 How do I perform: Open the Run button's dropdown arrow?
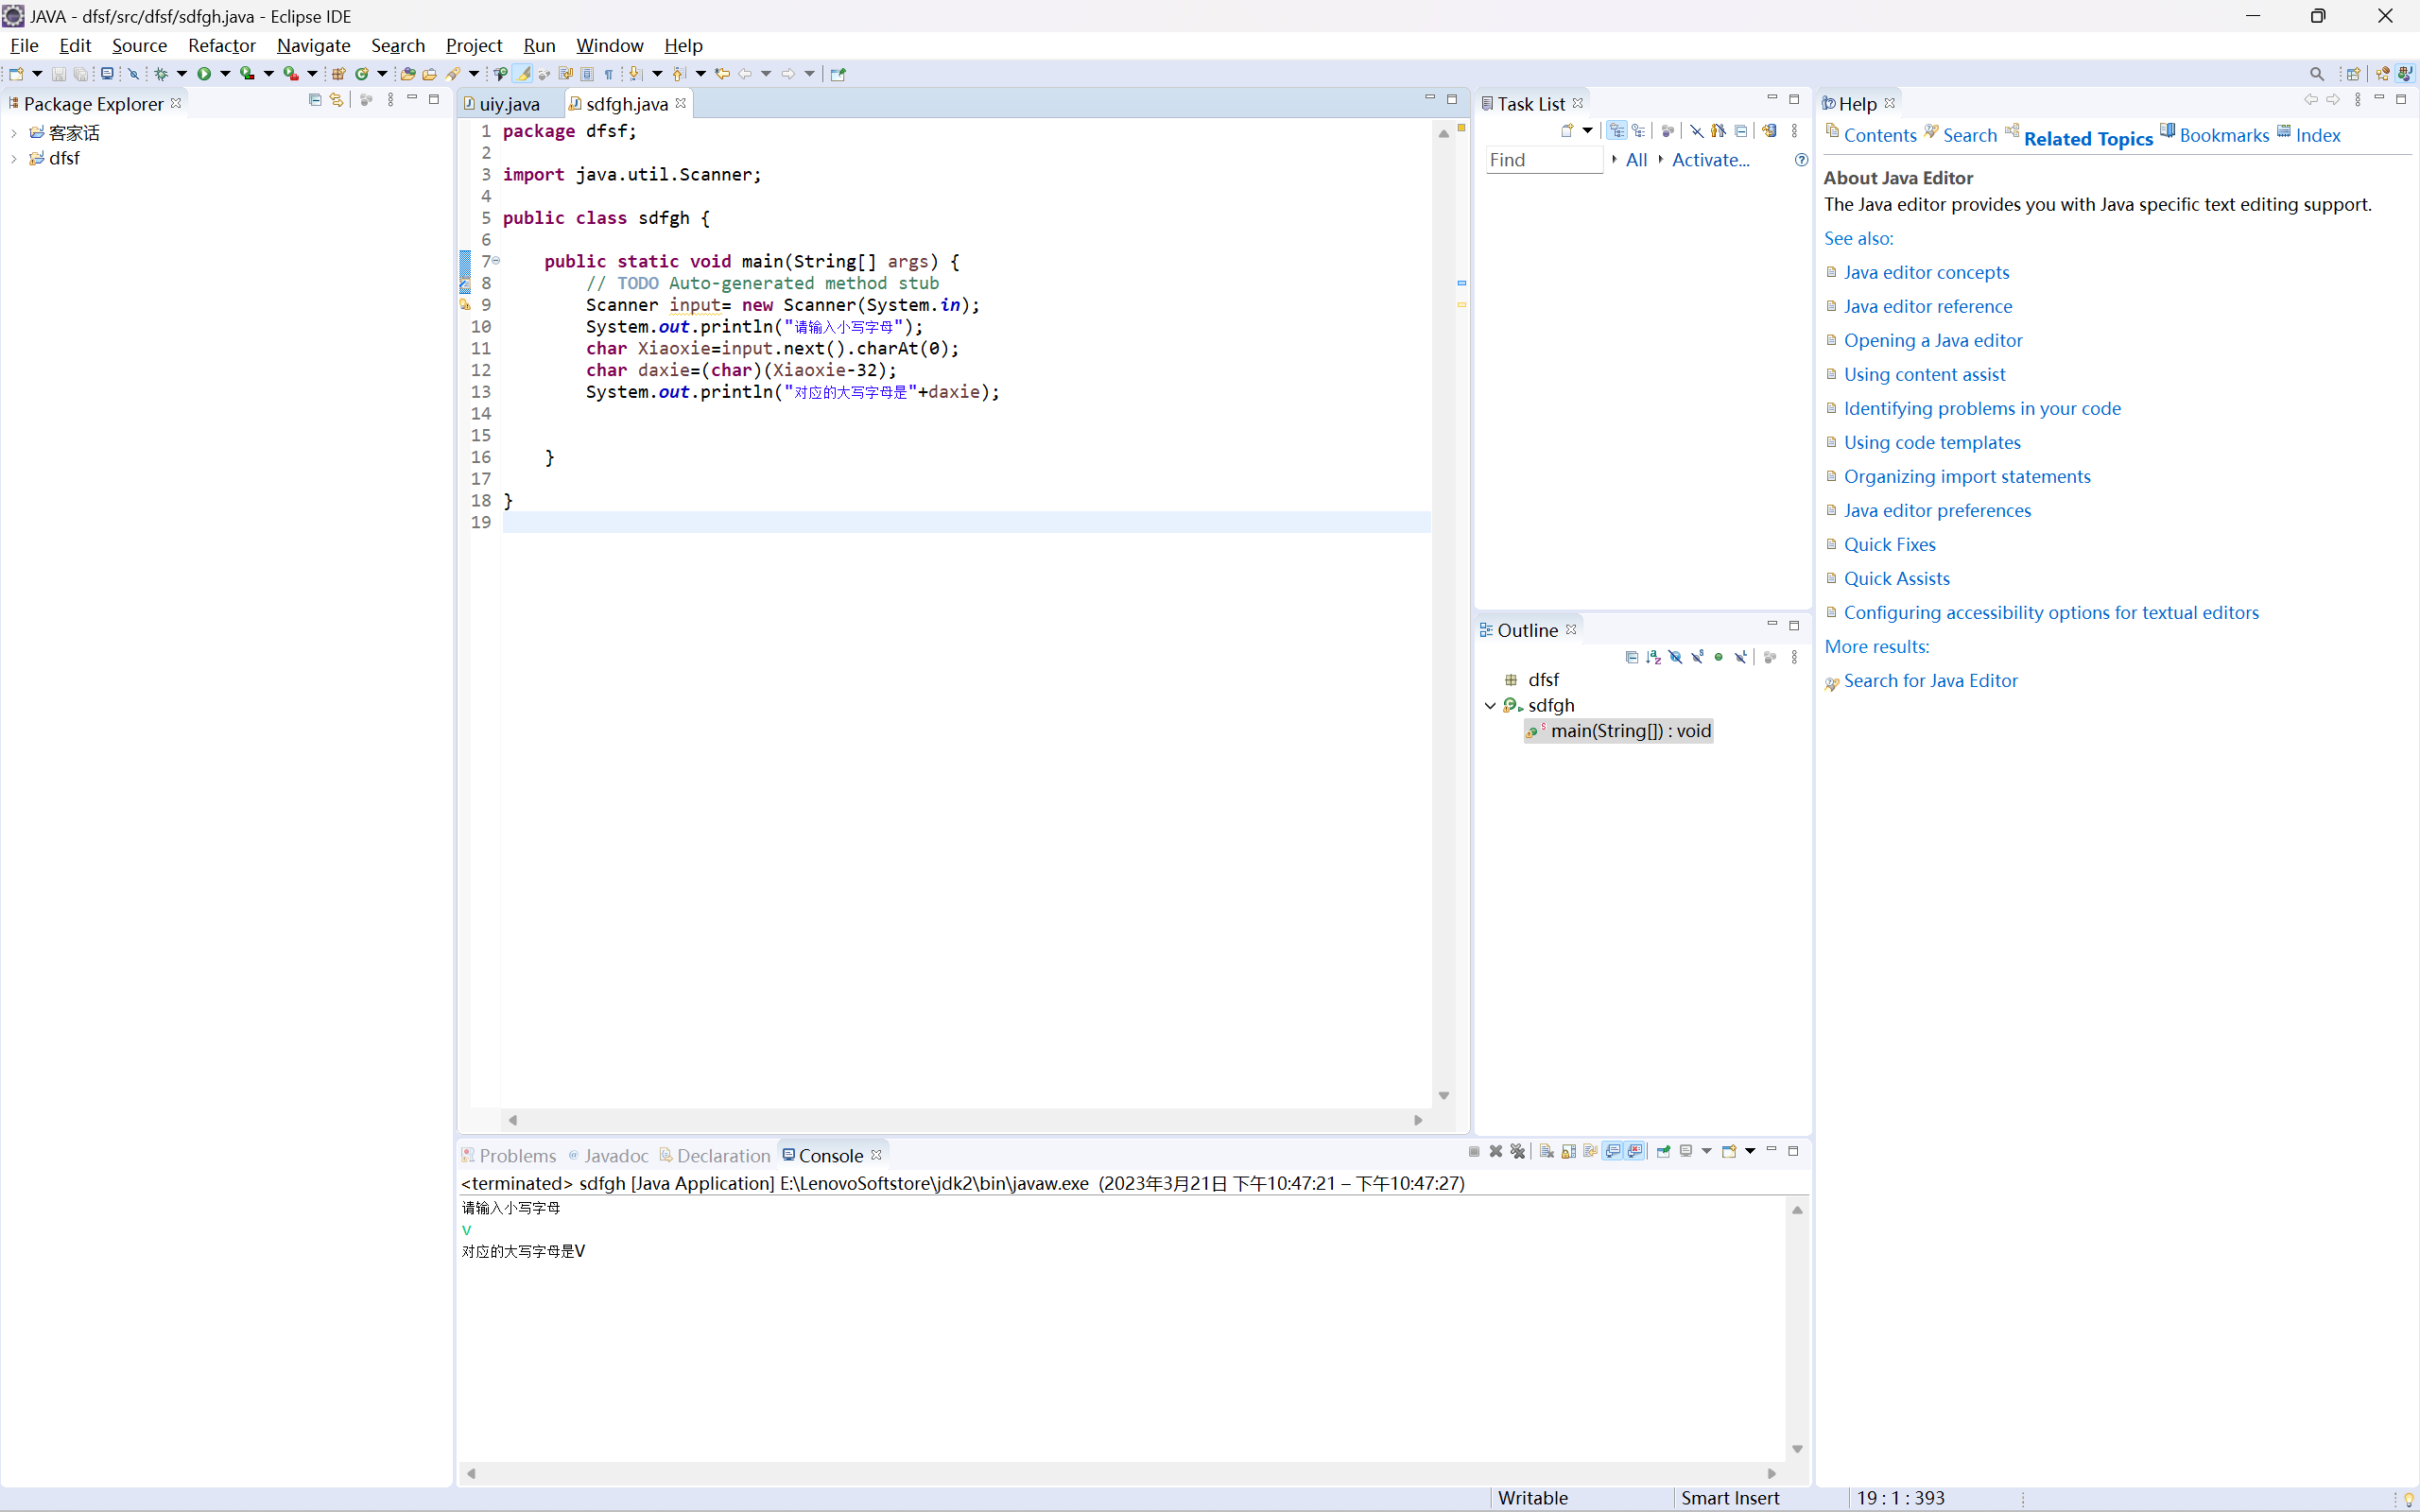(225, 73)
